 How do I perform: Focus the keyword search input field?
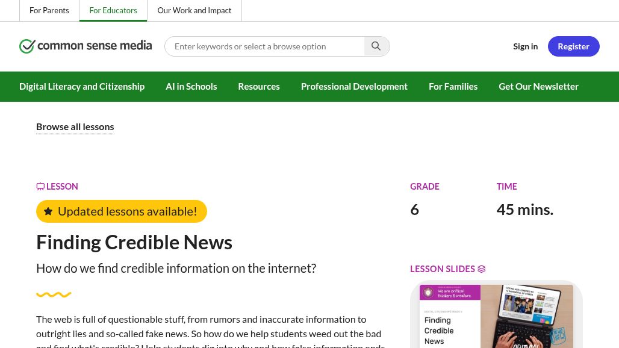click(x=265, y=46)
